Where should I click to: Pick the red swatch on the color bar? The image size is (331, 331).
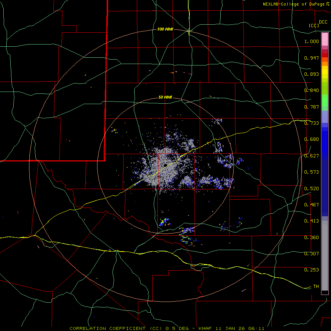pyautogui.click(x=325, y=55)
